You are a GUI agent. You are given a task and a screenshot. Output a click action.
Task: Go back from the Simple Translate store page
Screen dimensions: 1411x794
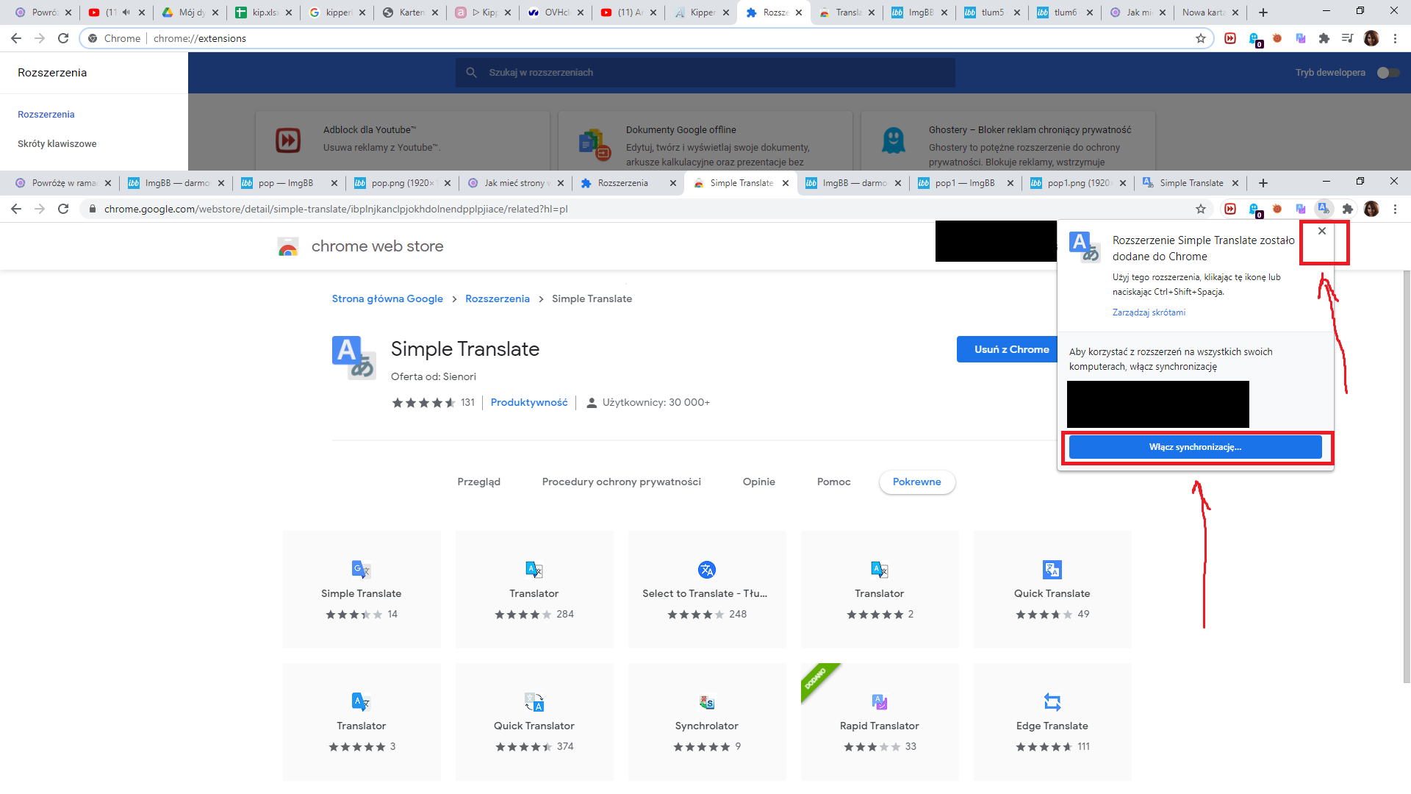click(16, 209)
